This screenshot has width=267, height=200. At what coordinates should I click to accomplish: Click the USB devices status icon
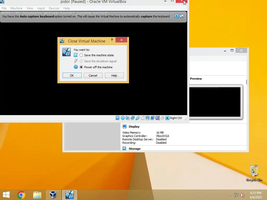coord(138,118)
